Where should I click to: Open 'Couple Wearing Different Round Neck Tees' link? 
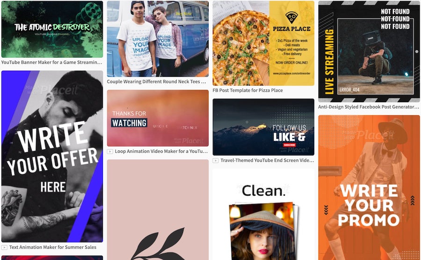[x=156, y=82]
